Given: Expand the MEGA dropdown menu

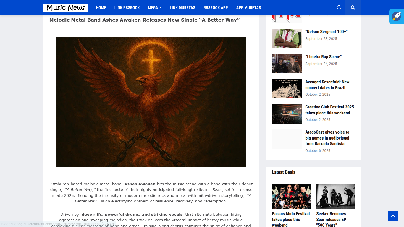Looking at the screenshot, I should click(x=155, y=8).
